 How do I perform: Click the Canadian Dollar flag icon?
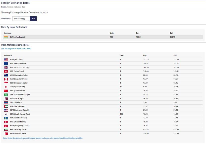point(6,79)
